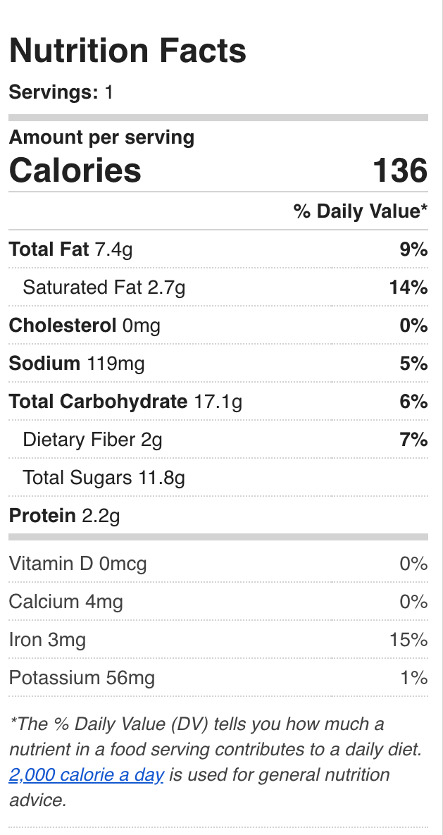Click the Calcium 4mg entry
Image resolution: width=443 pixels, height=835 pixels.
pos(66,602)
